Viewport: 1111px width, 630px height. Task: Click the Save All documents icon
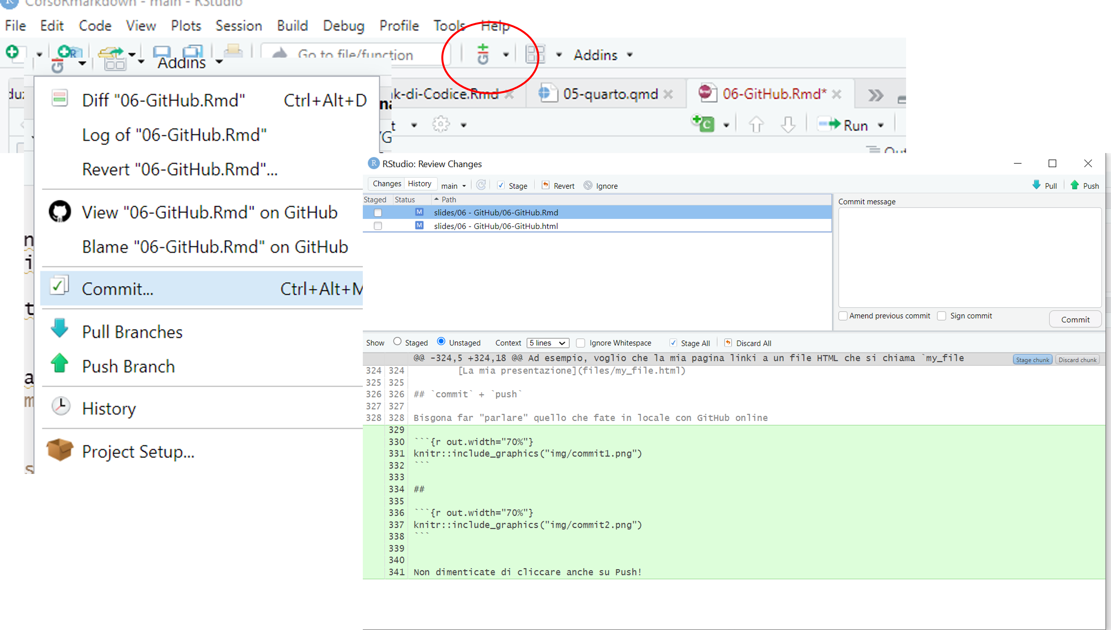[x=193, y=52]
